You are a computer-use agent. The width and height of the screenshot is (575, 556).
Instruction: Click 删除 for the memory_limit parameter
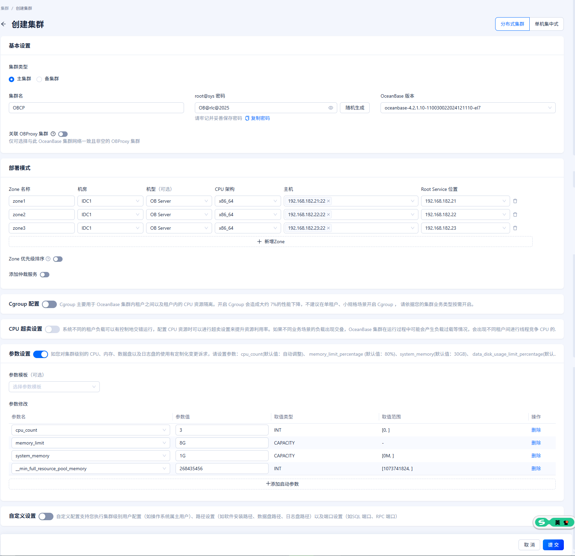(x=536, y=443)
